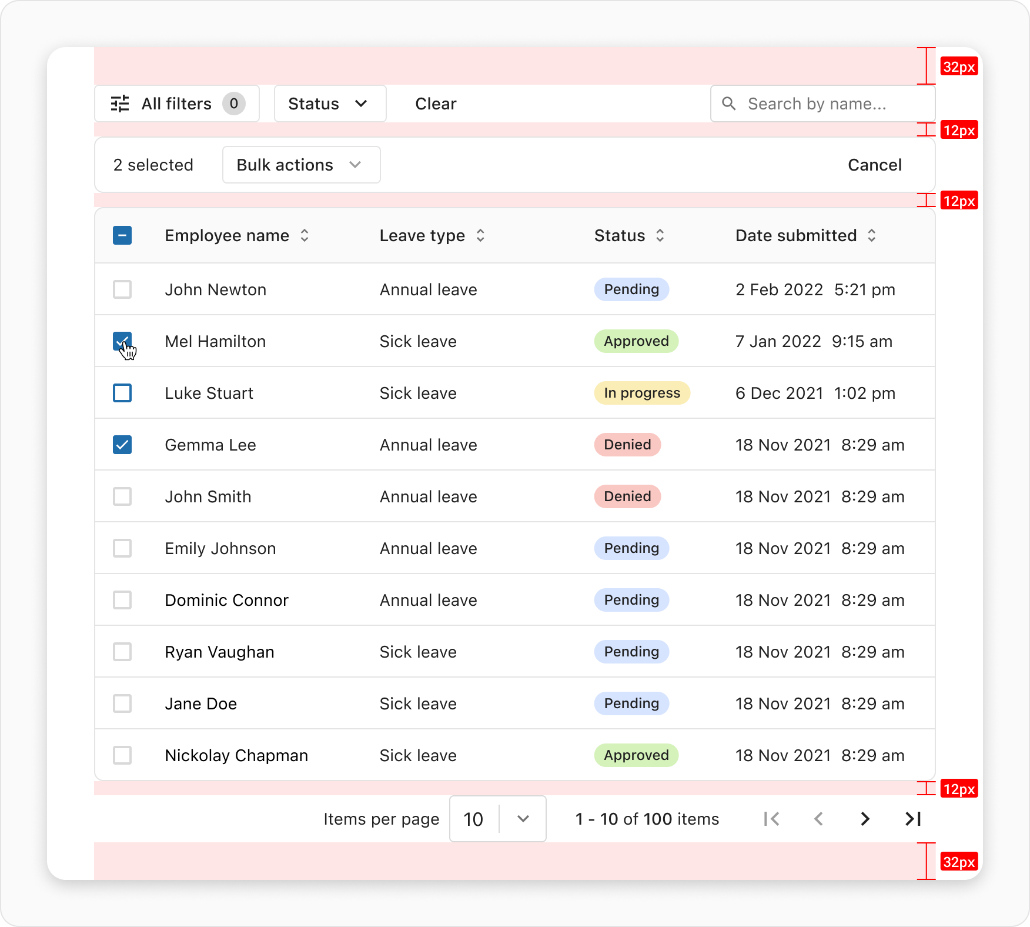1030x927 pixels.
Task: Click the name Ryan Vaughan
Action: point(220,652)
